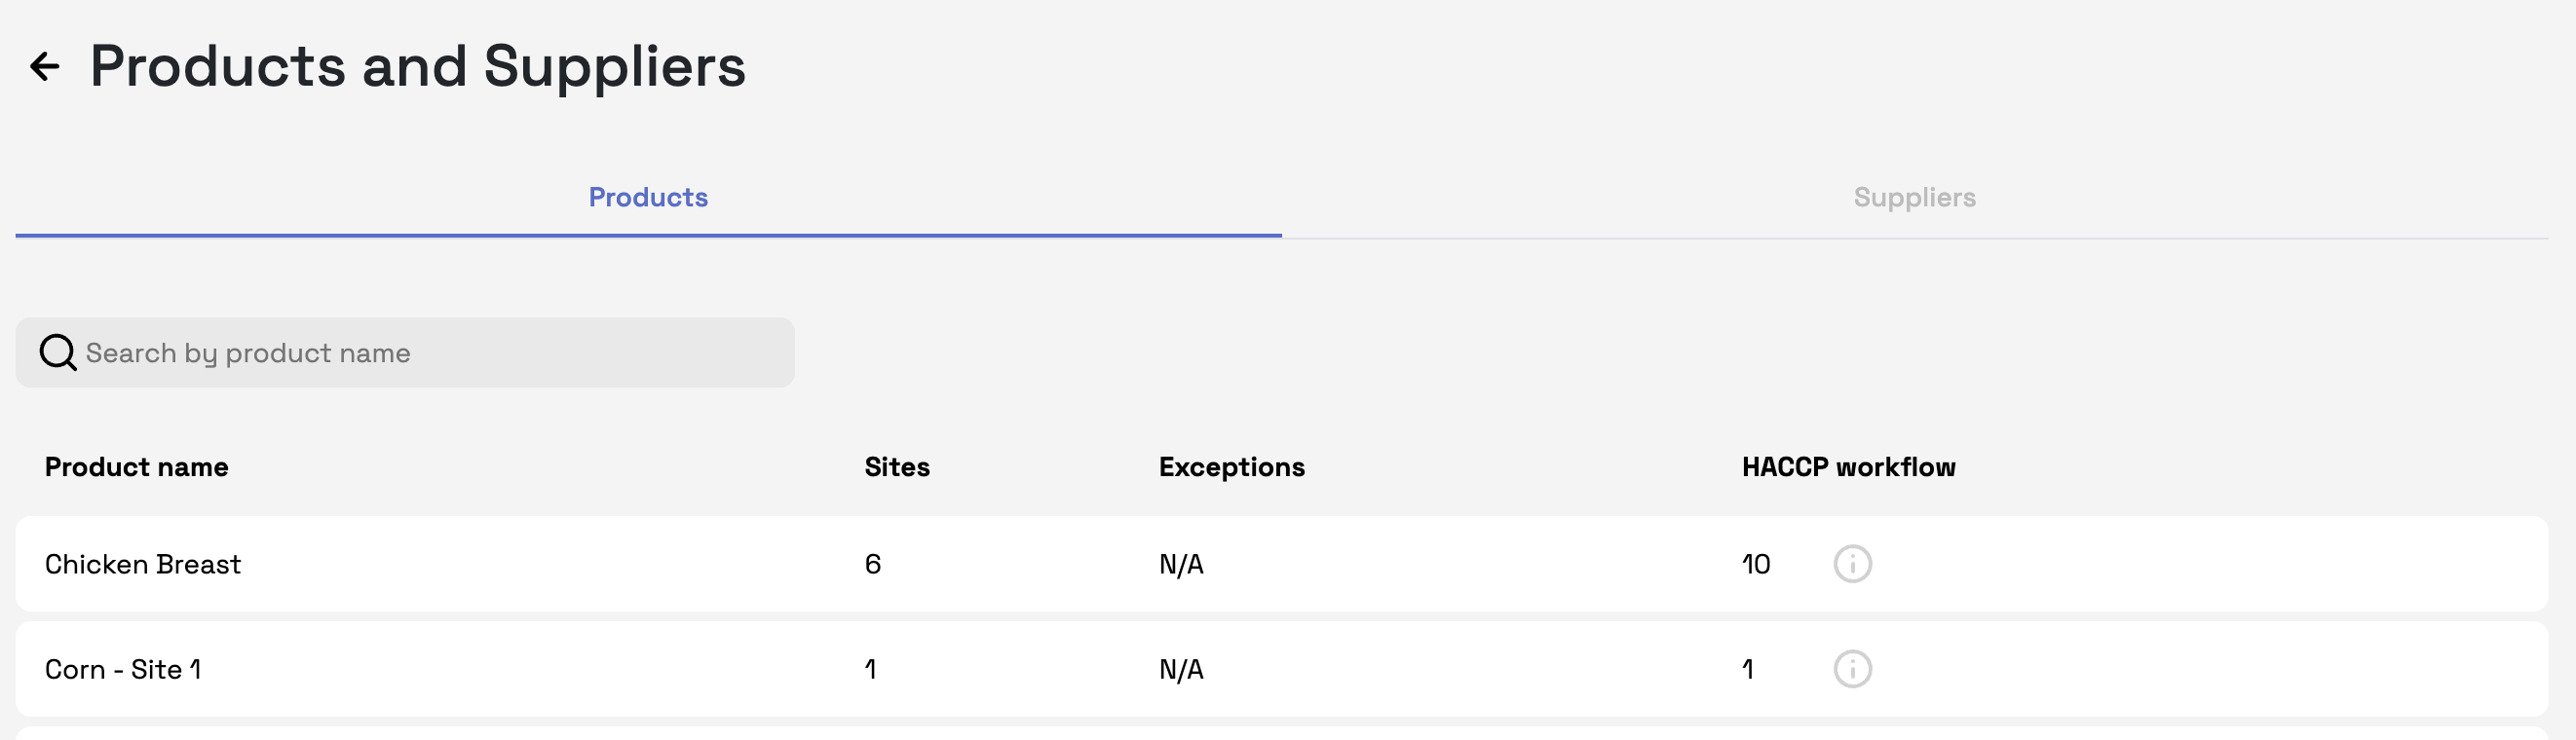Click Corn - Site 1 sites count
The image size is (2576, 740).
pos(871,669)
